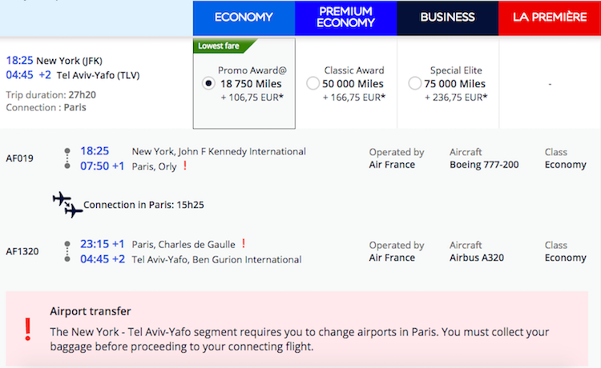Select Promo Award 18 750 Miles radio
The image size is (601, 368).
(208, 83)
